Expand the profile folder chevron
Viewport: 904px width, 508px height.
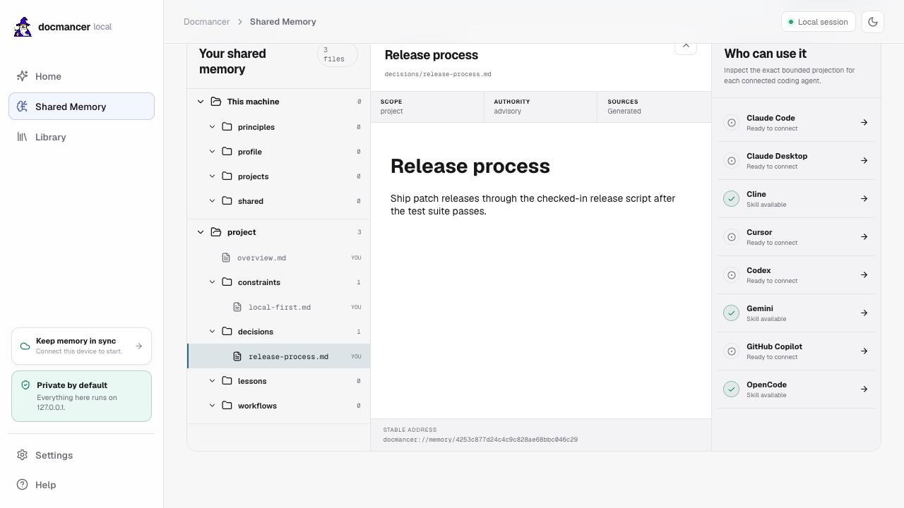(x=212, y=152)
